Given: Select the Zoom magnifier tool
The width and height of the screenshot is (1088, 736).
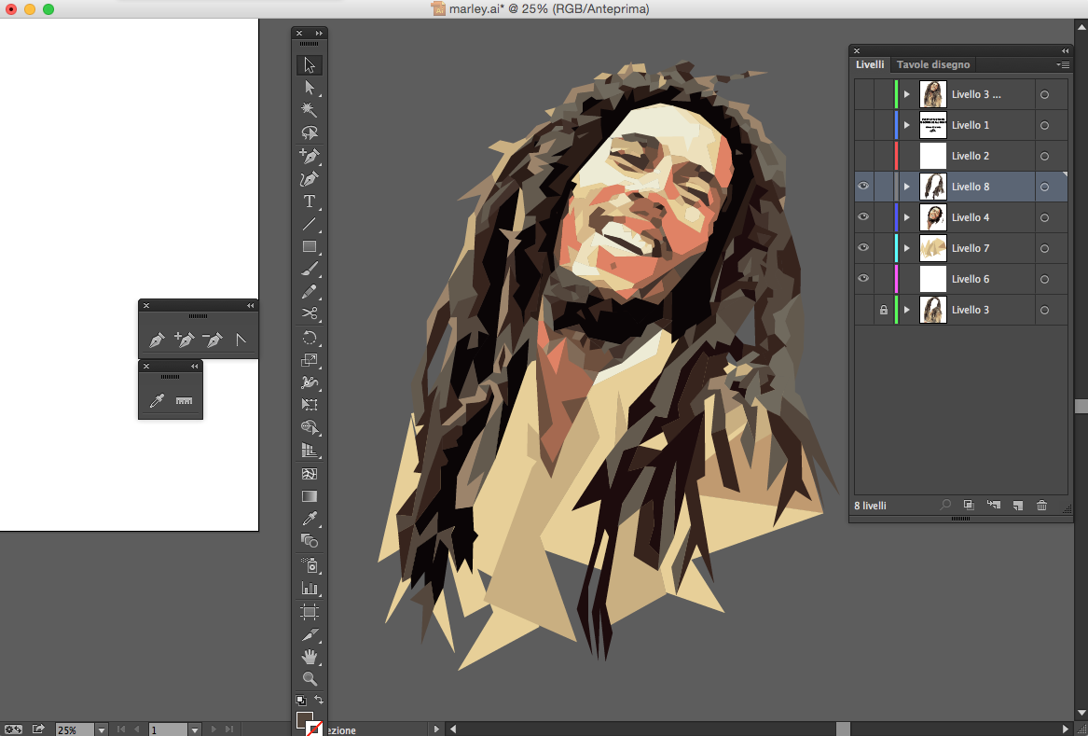Looking at the screenshot, I should [310, 679].
